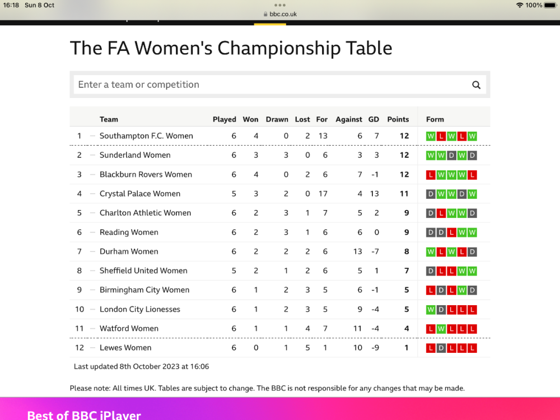560x420 pixels.
Task: Tap the bbc.co.uk address bar
Action: (x=280, y=14)
